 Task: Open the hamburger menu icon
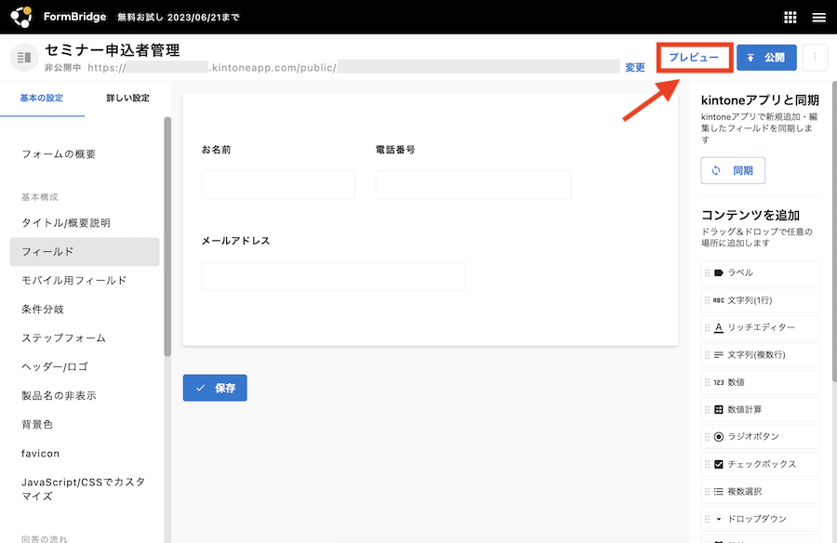tap(818, 17)
